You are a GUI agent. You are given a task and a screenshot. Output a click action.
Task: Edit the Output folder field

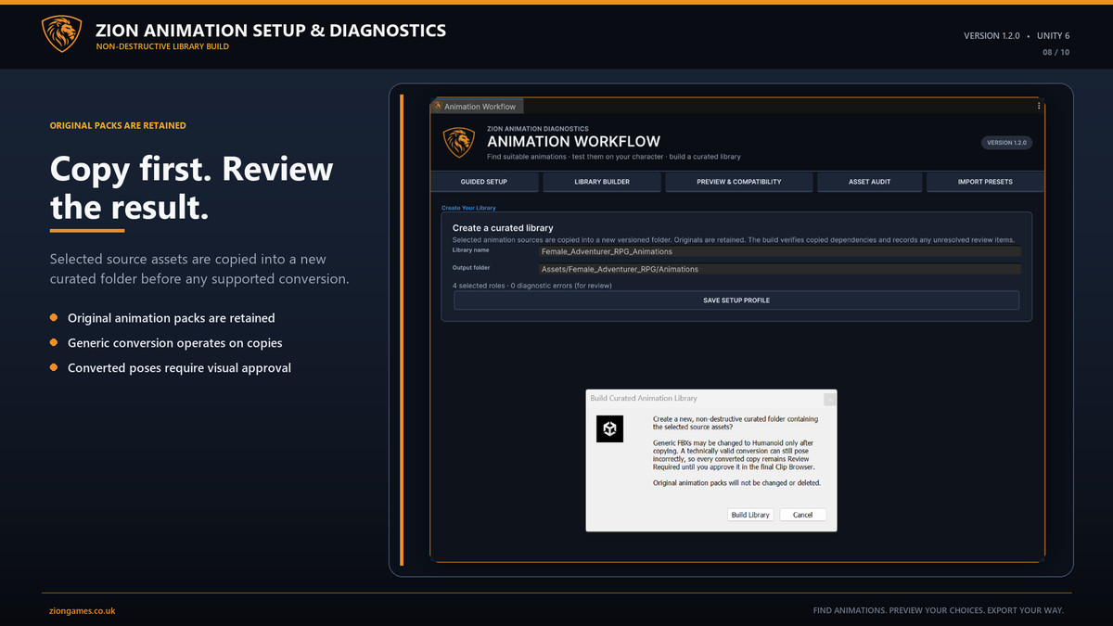(779, 269)
